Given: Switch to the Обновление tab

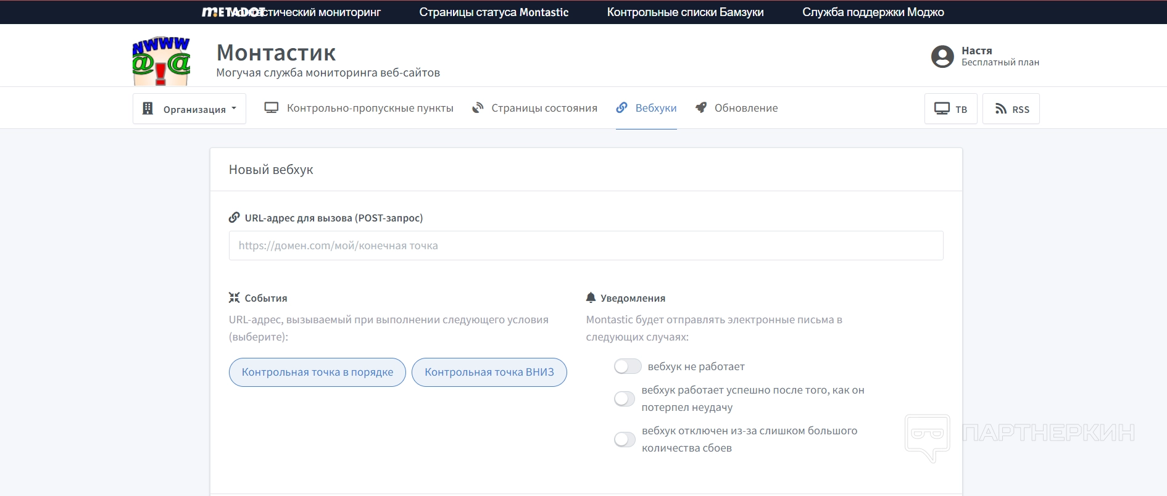Looking at the screenshot, I should [745, 108].
